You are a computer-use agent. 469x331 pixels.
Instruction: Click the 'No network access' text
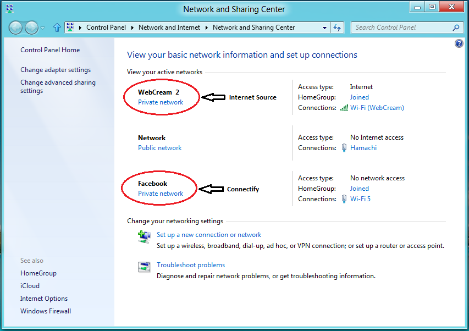(378, 178)
